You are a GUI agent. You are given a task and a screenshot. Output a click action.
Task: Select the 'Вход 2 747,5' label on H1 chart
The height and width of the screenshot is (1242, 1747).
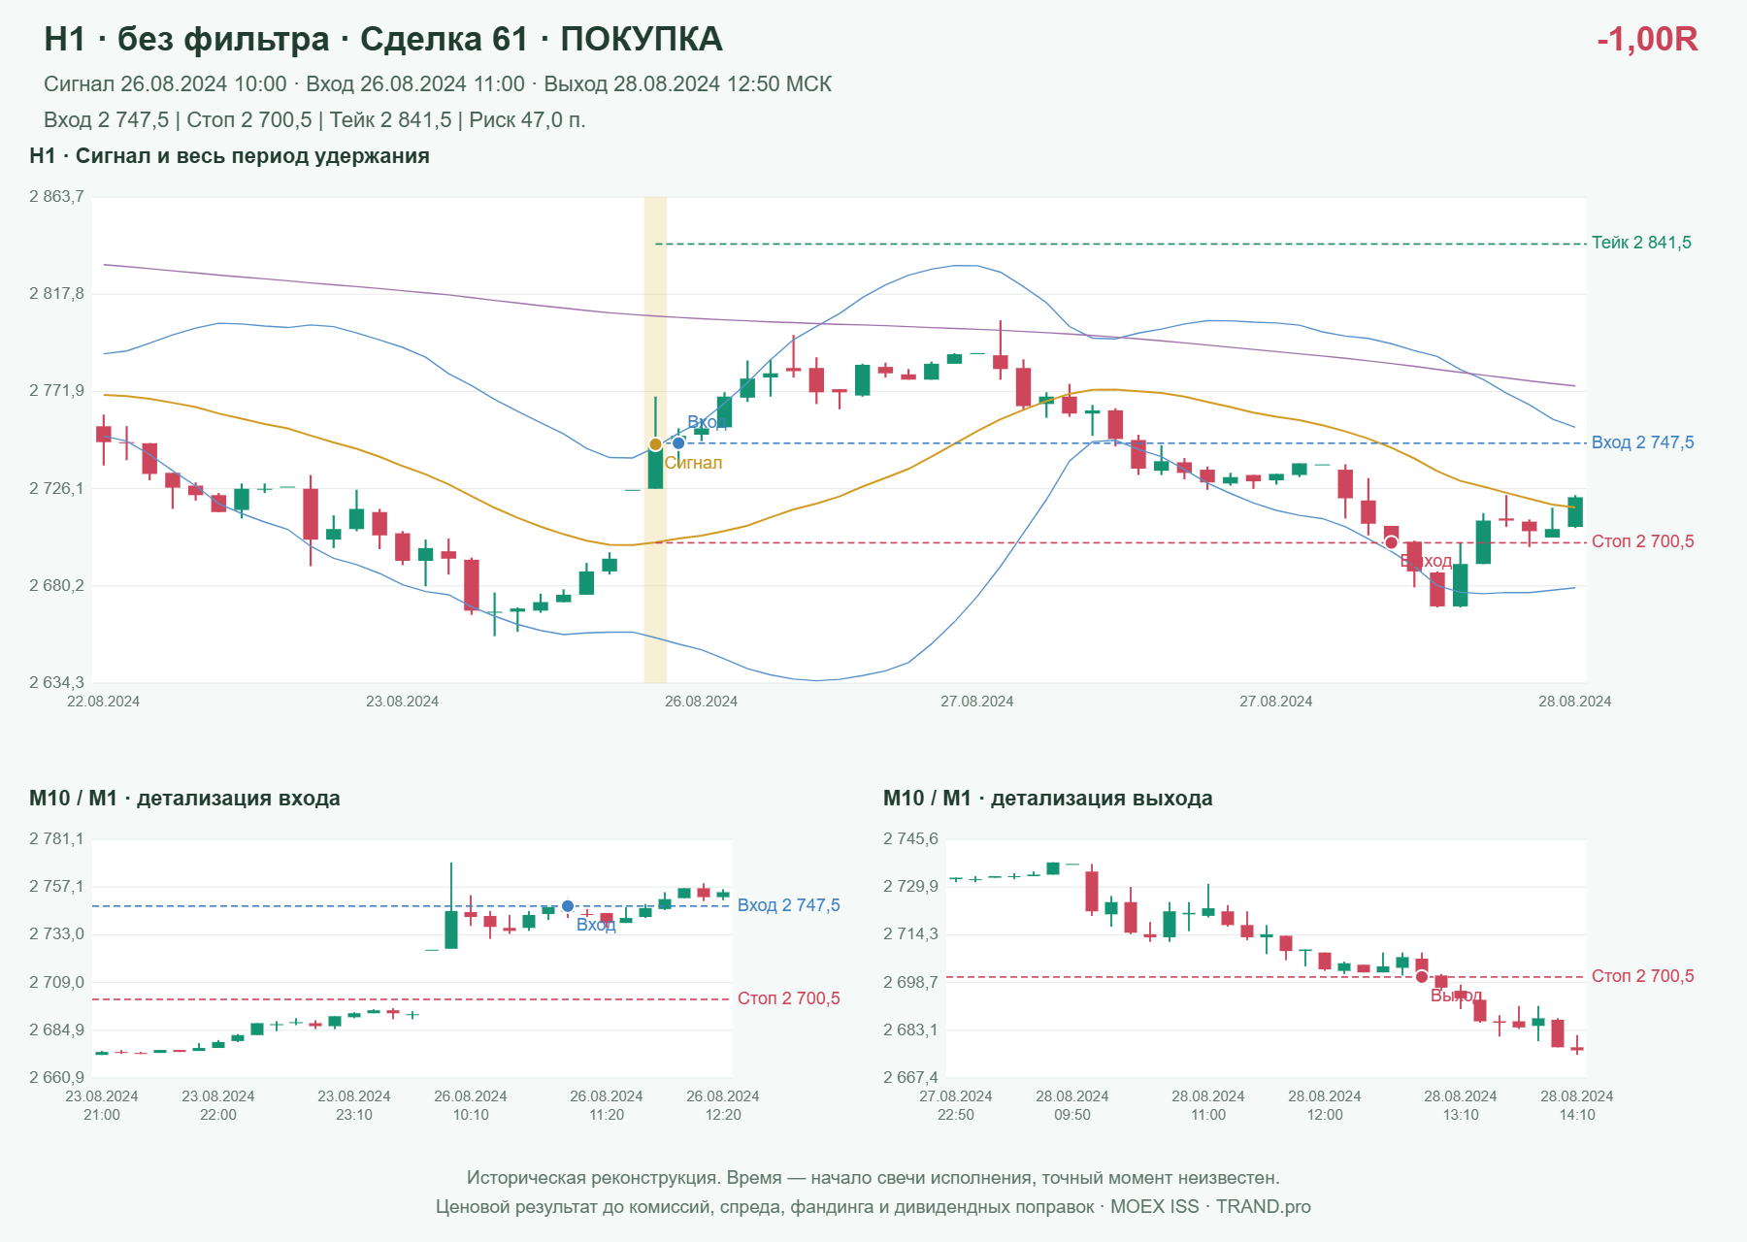1642,442
